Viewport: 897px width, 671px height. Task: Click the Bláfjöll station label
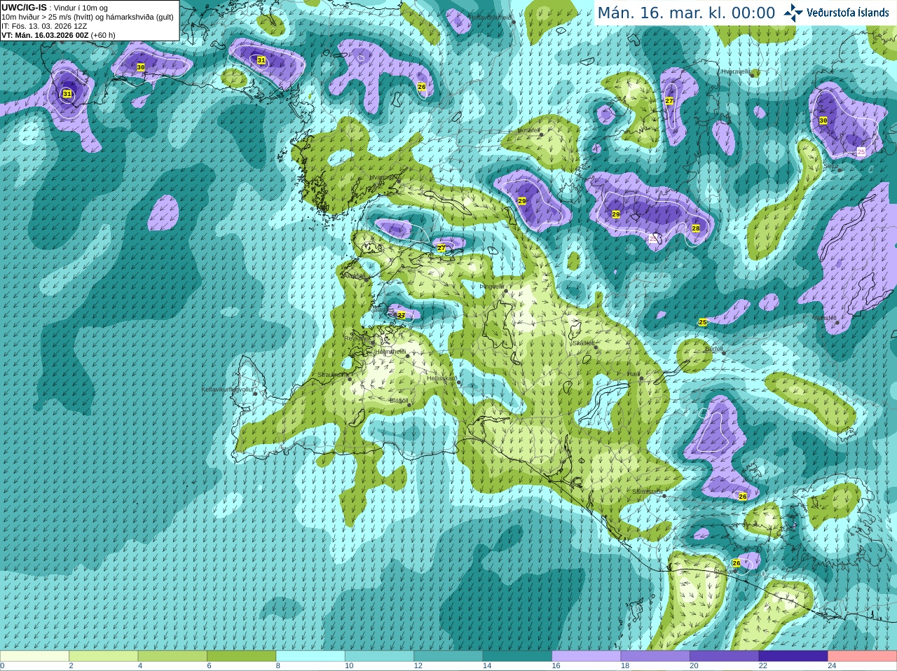click(x=399, y=401)
